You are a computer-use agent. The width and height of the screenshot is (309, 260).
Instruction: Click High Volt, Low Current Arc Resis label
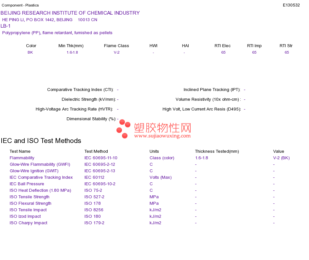pyautogui.click(x=202, y=109)
